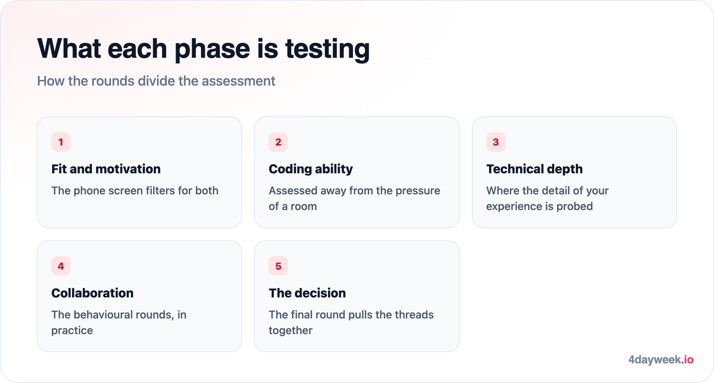Open the 4dayweek.io logo link
Screen dimensions: 714x383
coord(661,359)
